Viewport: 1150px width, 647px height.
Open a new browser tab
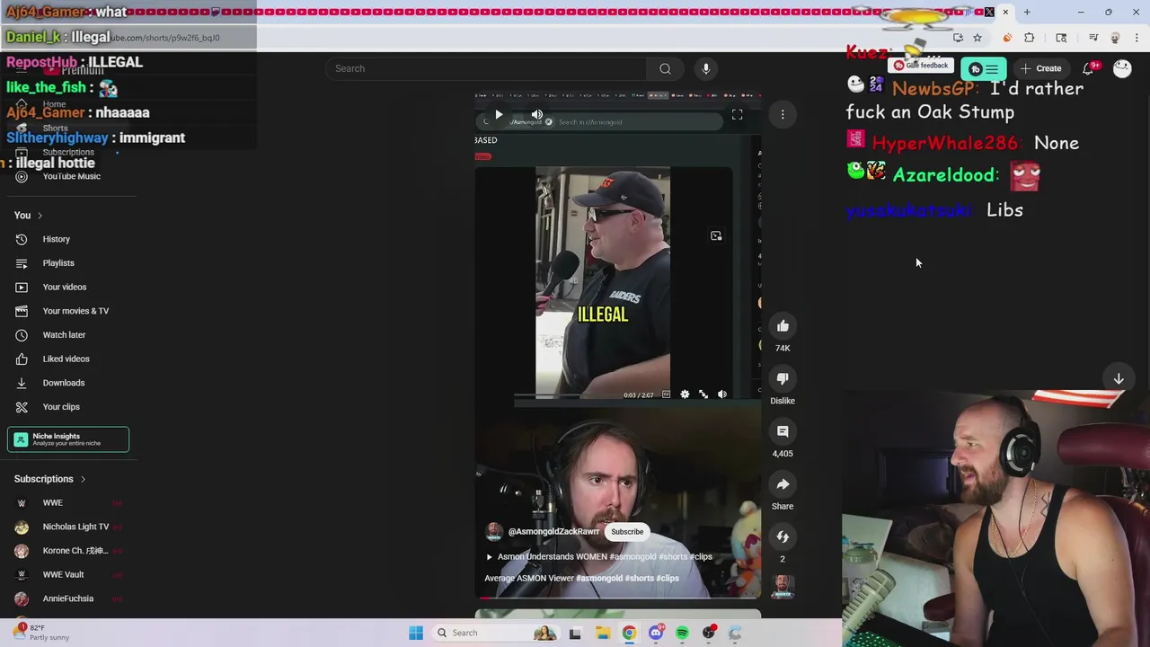[1027, 13]
